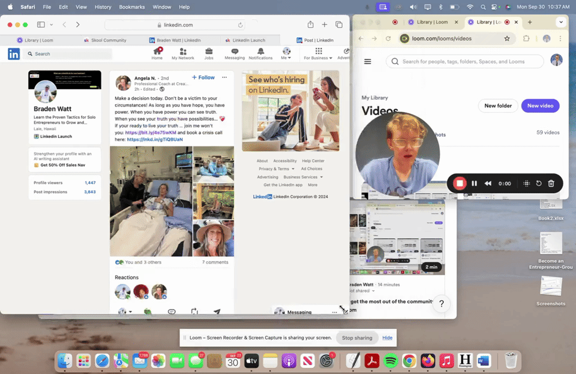The height and width of the screenshot is (374, 576).
Task: Open the lnkd.in crisis call link
Action: (155, 139)
